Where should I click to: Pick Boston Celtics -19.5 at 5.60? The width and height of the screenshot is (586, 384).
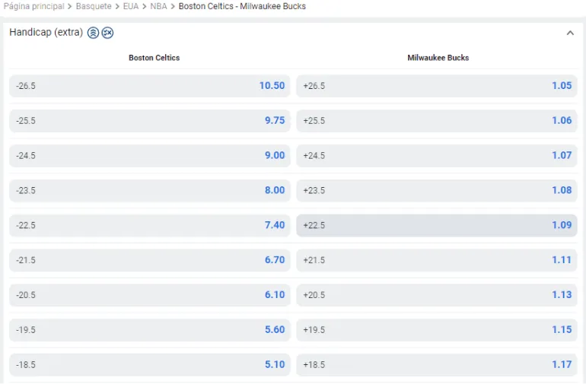(x=150, y=330)
